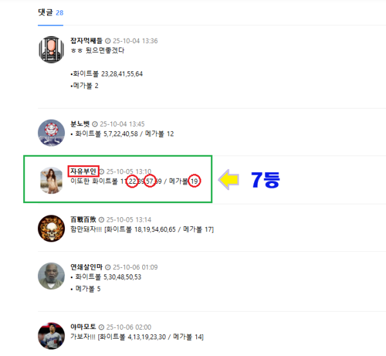Screen dimensions: 386x356
Task: Click clock icon beside 25-10-05 13:14
Action: click(101, 220)
